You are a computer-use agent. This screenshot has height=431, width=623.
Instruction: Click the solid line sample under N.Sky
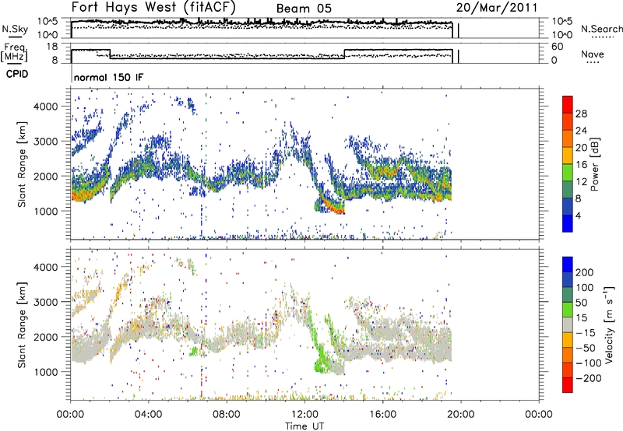[14, 37]
